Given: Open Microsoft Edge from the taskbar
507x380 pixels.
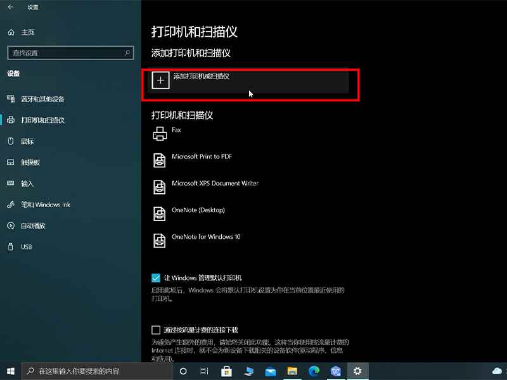Looking at the screenshot, I should coord(314,371).
